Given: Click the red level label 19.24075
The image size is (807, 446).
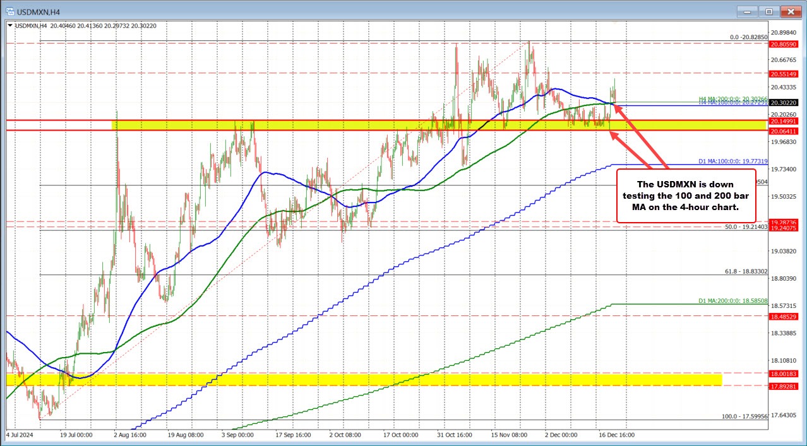Looking at the screenshot, I should click(x=785, y=229).
